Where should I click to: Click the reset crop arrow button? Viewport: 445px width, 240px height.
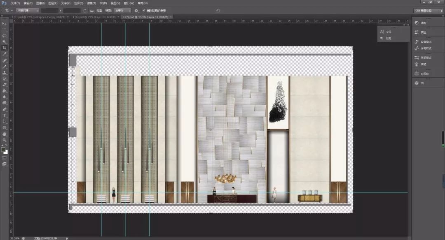pyautogui.click(x=218, y=10)
